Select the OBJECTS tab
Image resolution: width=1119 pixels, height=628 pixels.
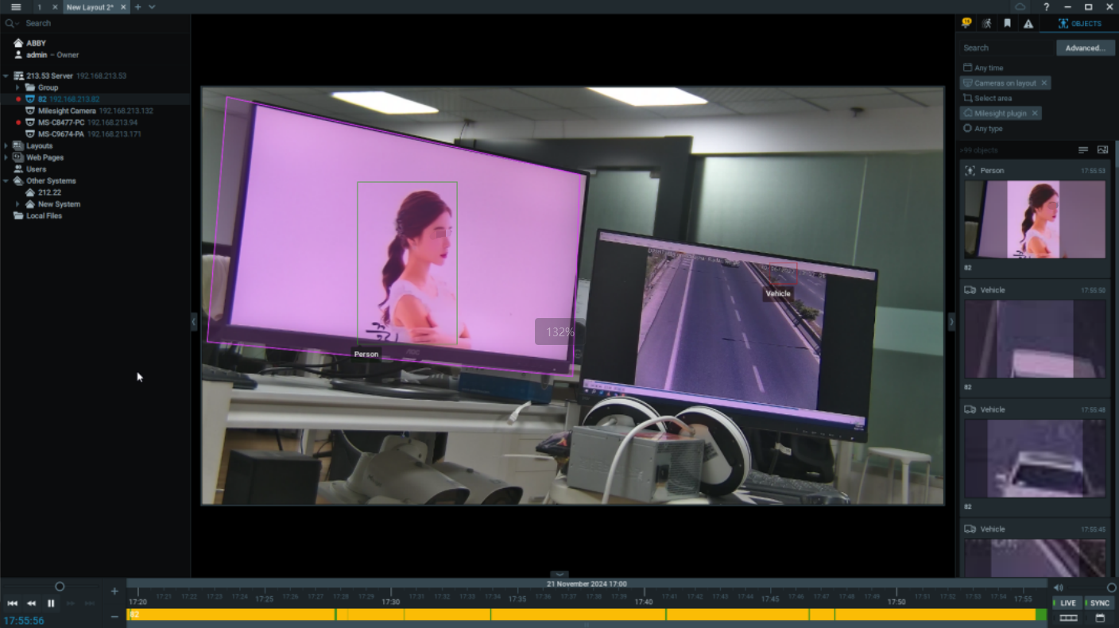coord(1079,24)
